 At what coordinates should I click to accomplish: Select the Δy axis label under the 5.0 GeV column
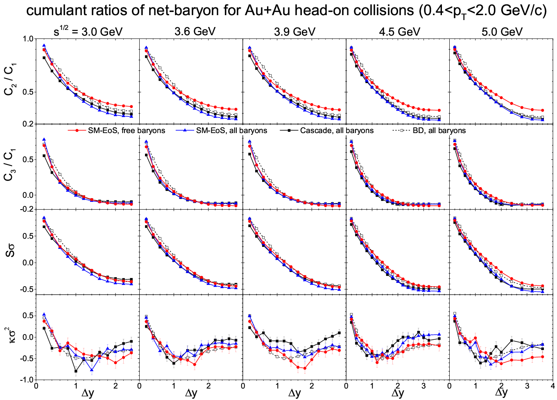coord(501,393)
